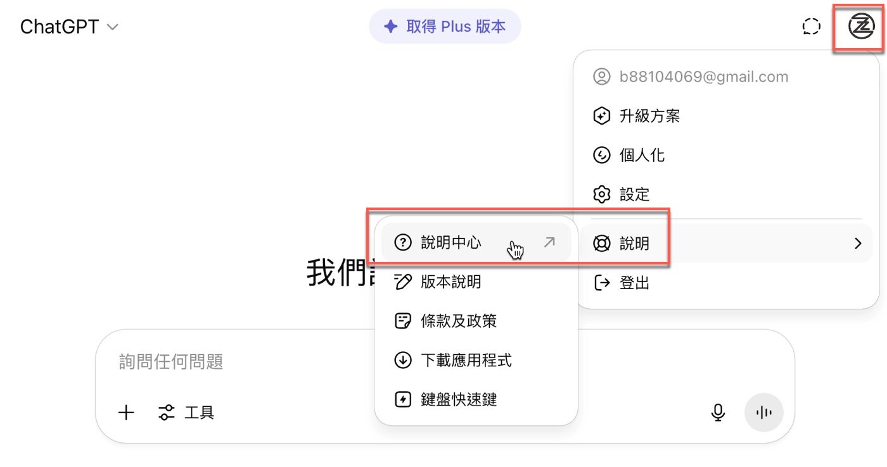Image resolution: width=887 pixels, height=467 pixels.
Task: Select 版本說明 release notes
Action: click(450, 282)
